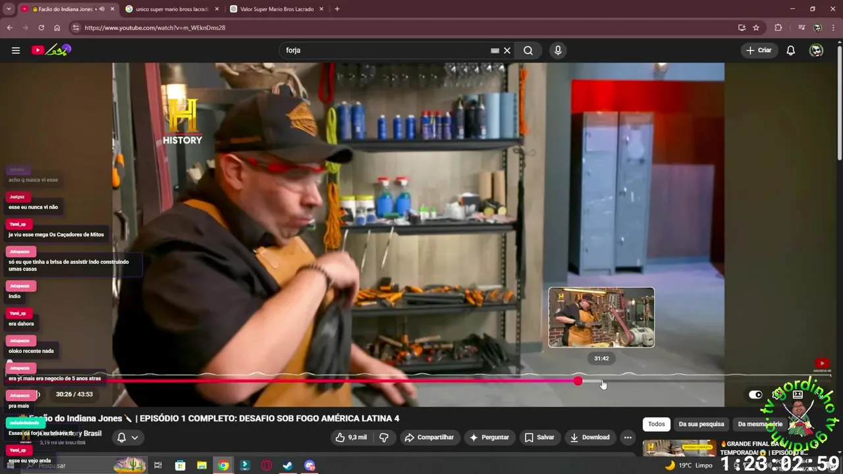Close the 'unico super mario bros lacrado' tab
The height and width of the screenshot is (474, 843).
tap(217, 9)
